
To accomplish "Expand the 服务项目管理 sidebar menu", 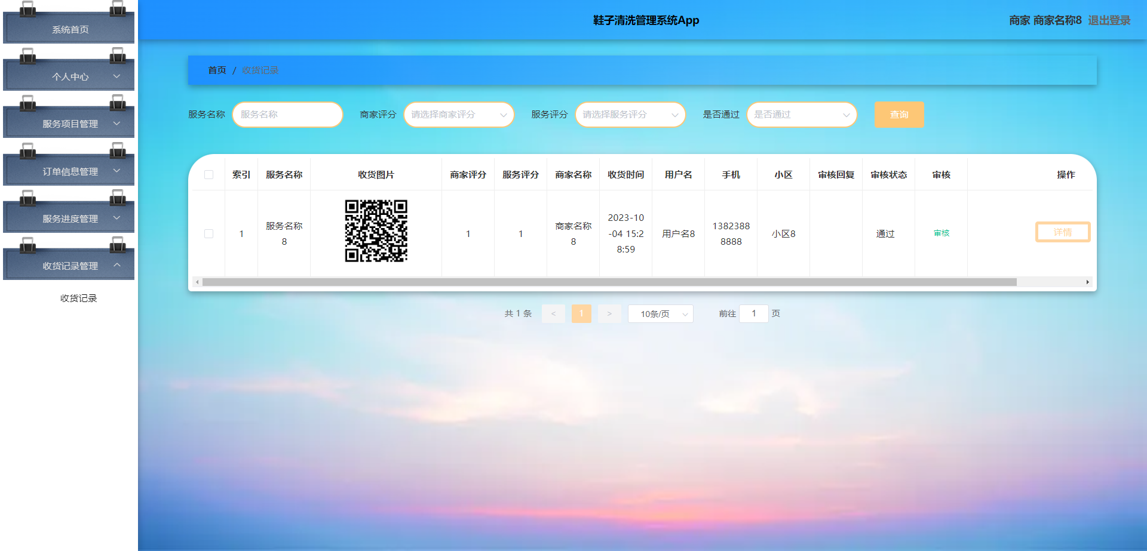I will click(68, 124).
